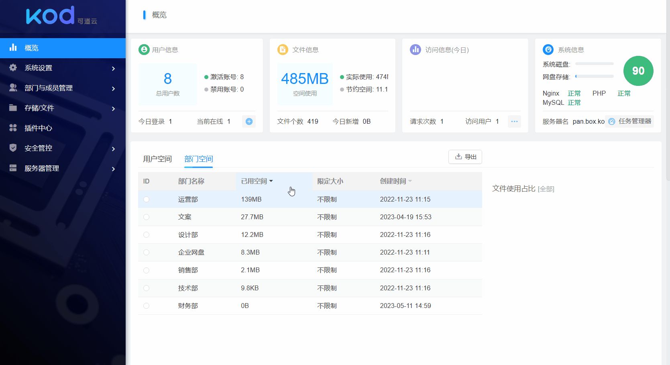This screenshot has height=365, width=670.
Task: Click the 485MB space usage value
Action: [x=305, y=79]
